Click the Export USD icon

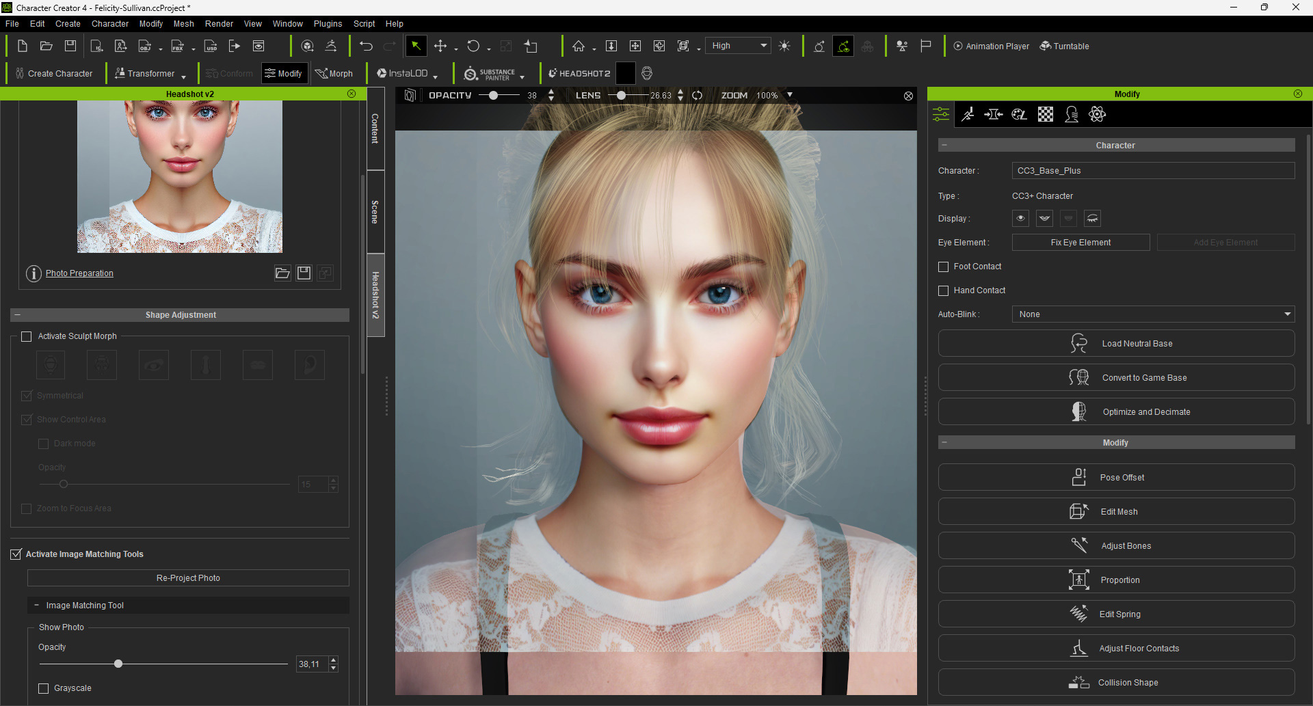211,46
